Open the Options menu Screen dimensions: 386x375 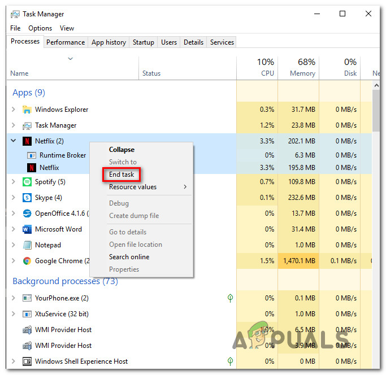[x=40, y=28]
